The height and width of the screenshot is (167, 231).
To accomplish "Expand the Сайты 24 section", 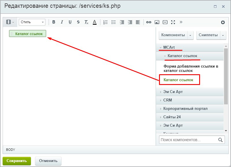I will [190, 117].
